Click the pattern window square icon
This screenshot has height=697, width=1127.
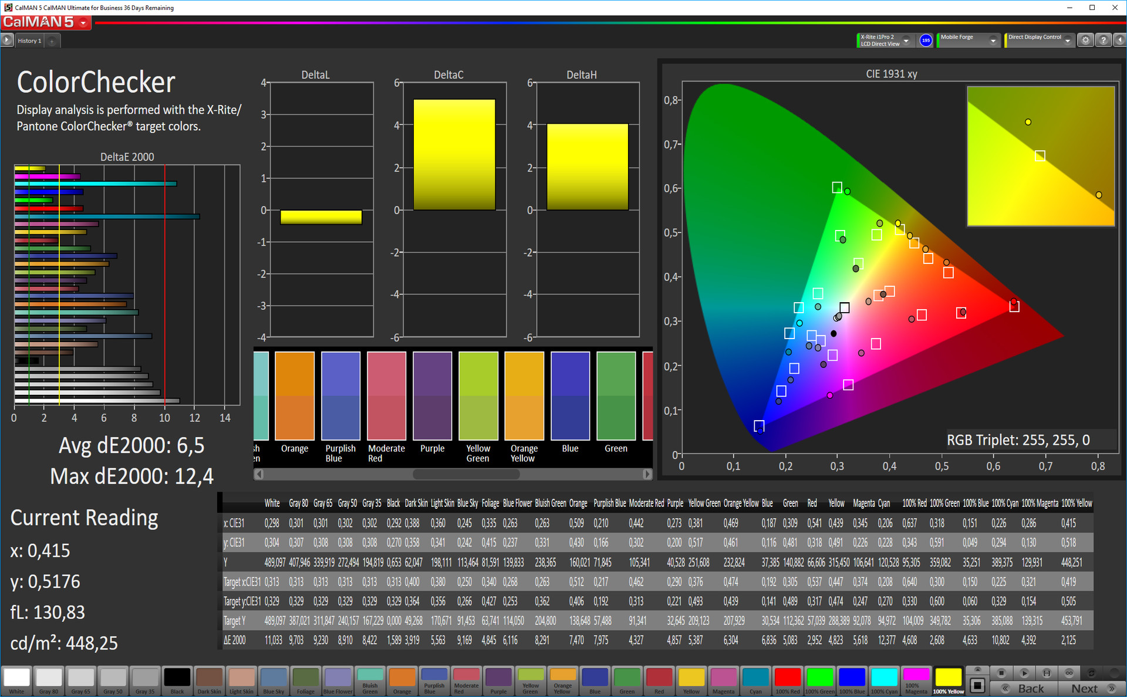(x=977, y=685)
